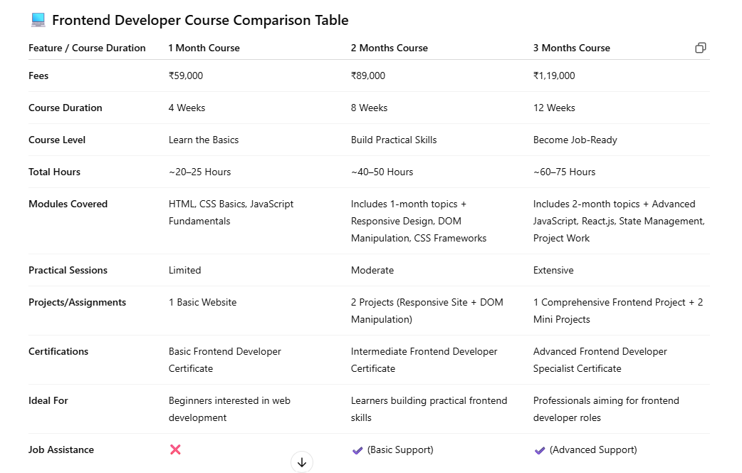
Task: Click the copy table icon
Action: [x=701, y=48]
